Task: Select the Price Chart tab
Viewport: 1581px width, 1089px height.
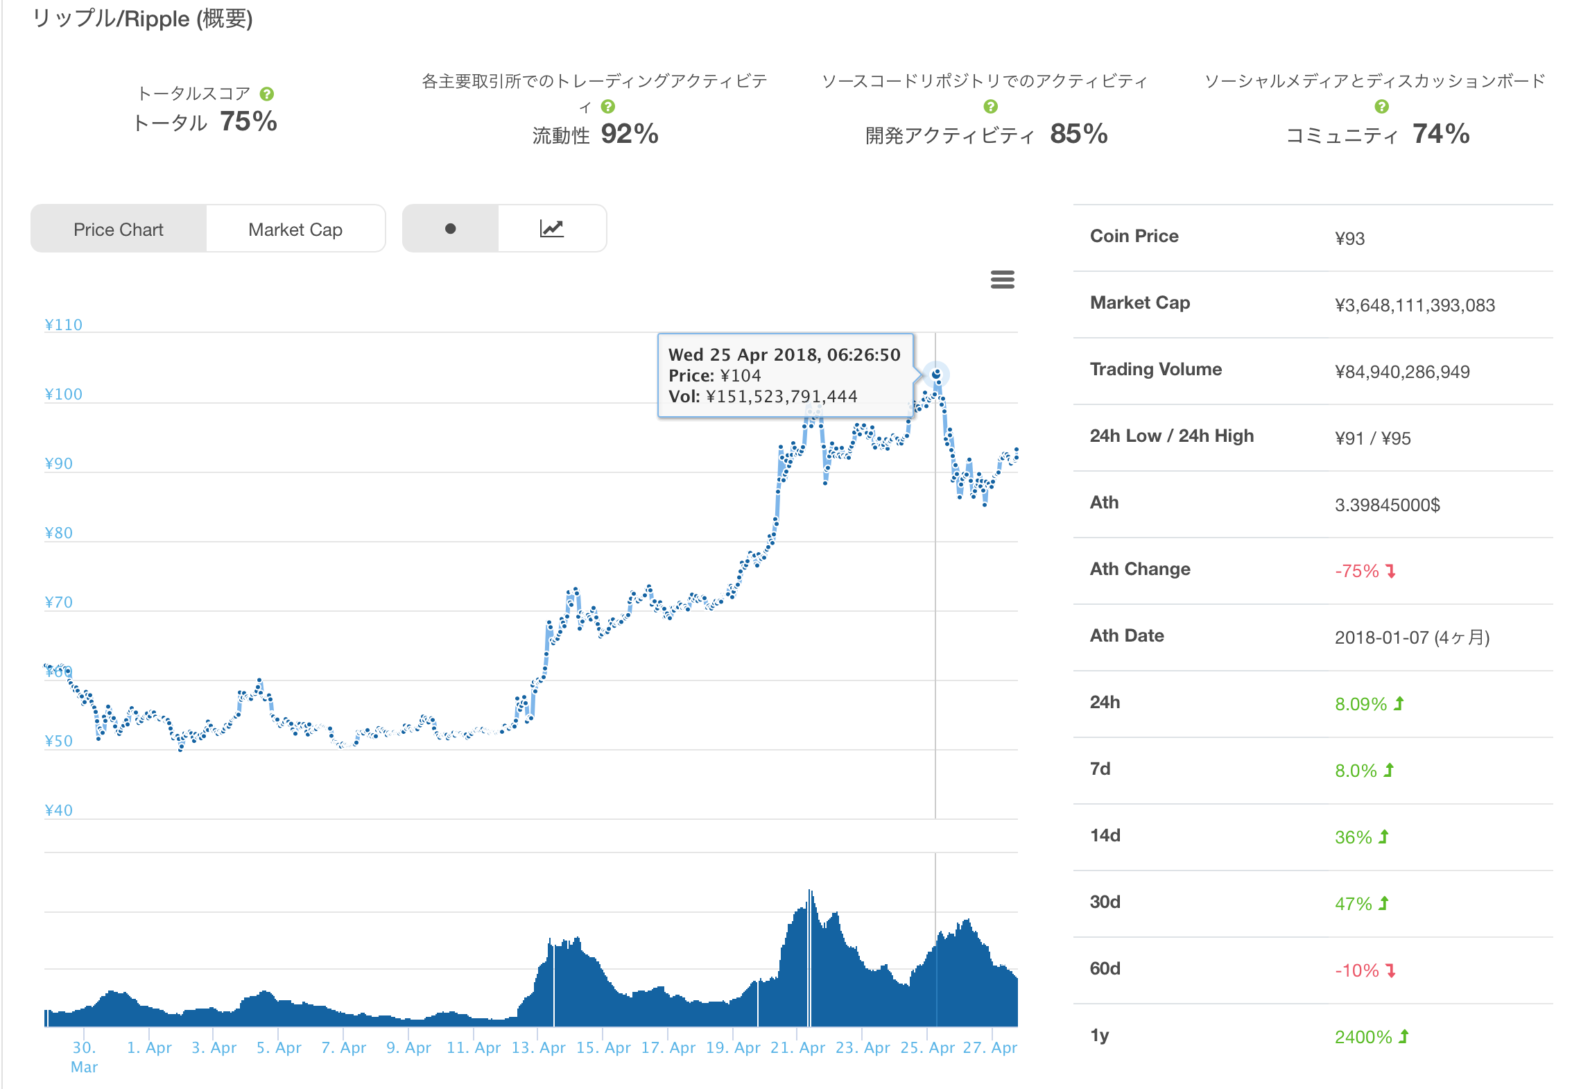Action: click(119, 229)
